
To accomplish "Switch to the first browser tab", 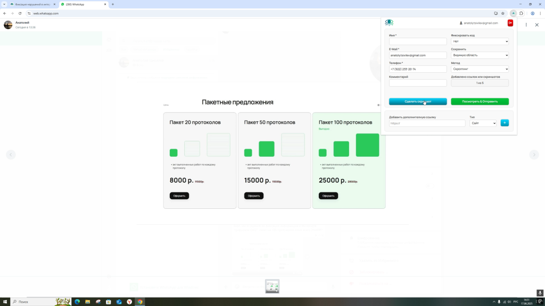I will (32, 4).
